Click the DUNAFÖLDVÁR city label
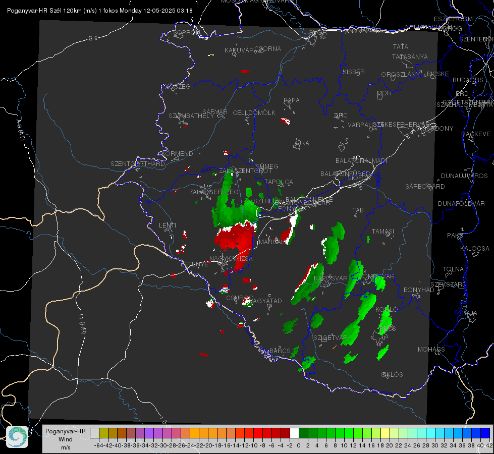494x454 pixels. point(461,203)
